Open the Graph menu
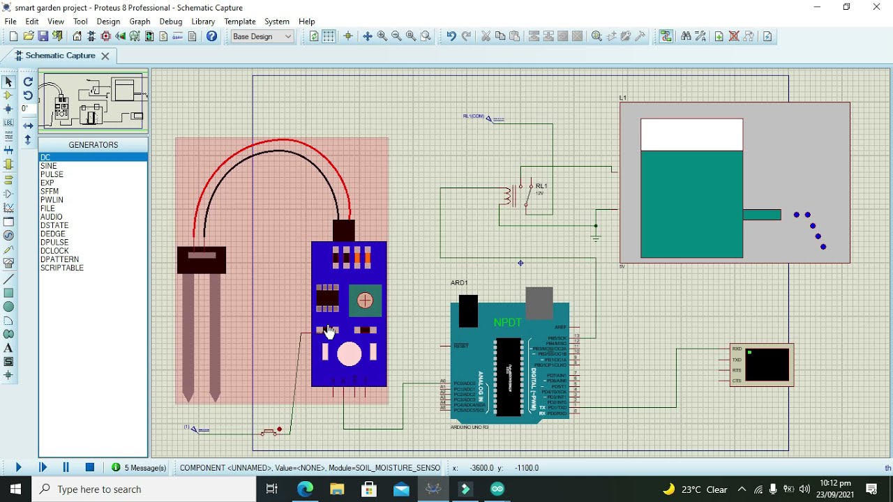This screenshot has width=893, height=502. click(x=140, y=22)
